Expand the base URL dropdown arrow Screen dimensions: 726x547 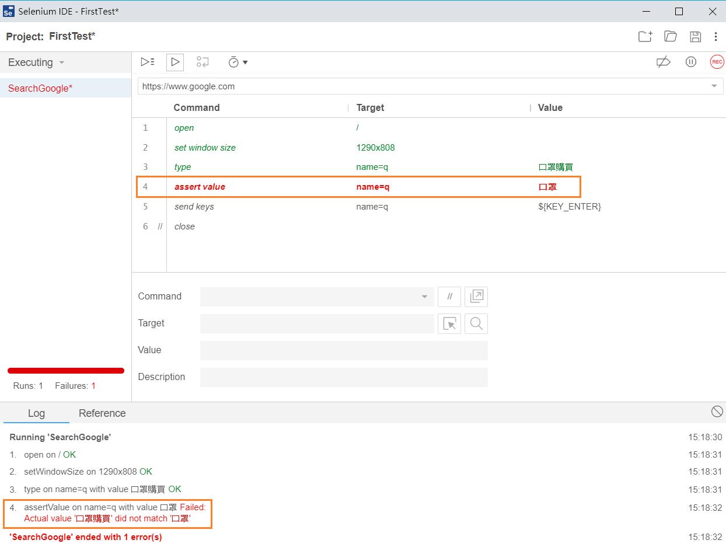click(714, 86)
